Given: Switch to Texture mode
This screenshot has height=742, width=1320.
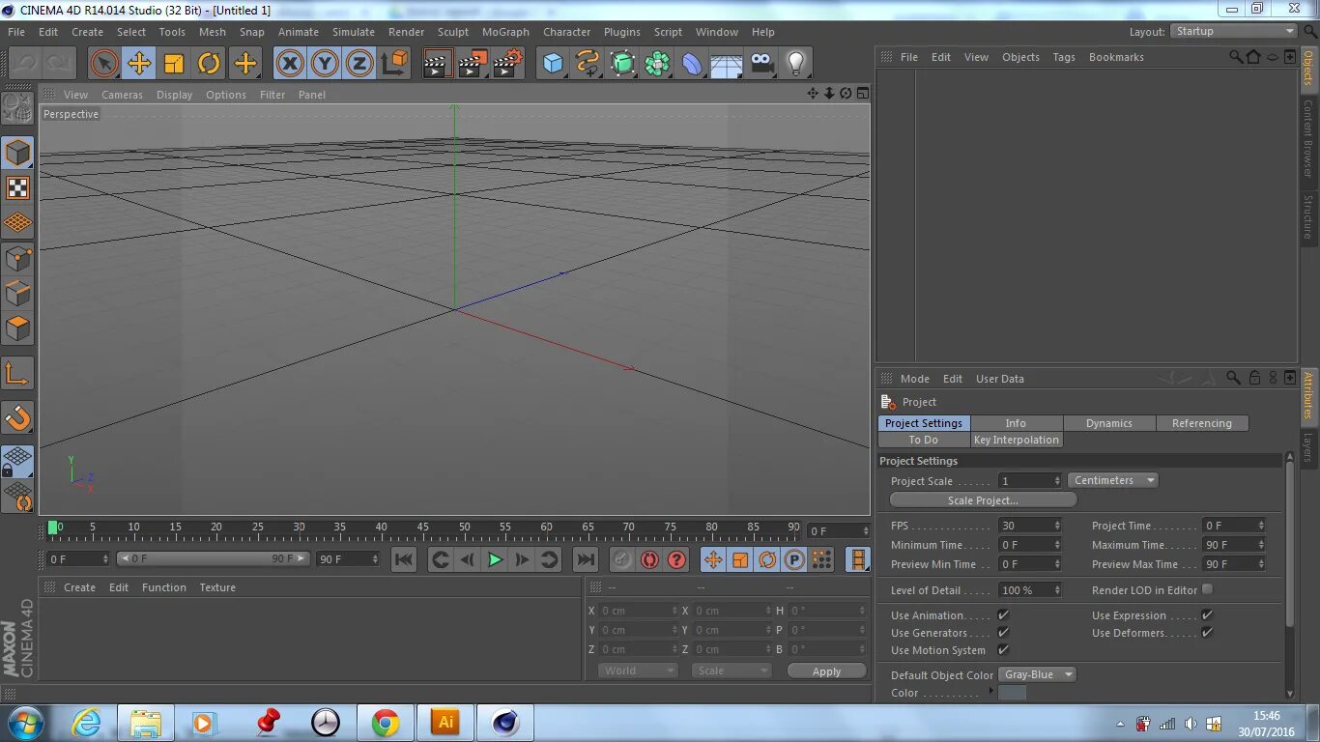Looking at the screenshot, I should [17, 187].
